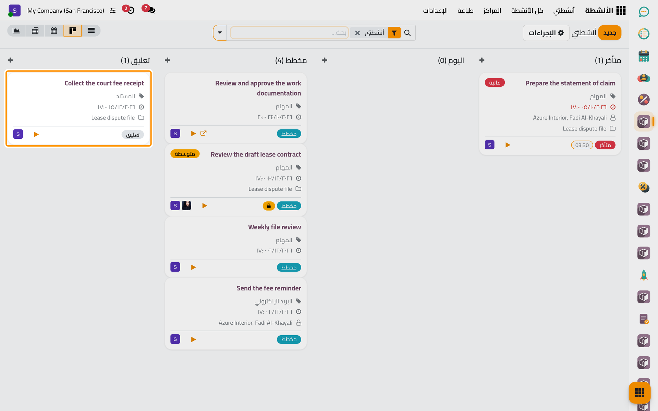
Task: Start timer on Weekly file review card
Action: (193, 267)
